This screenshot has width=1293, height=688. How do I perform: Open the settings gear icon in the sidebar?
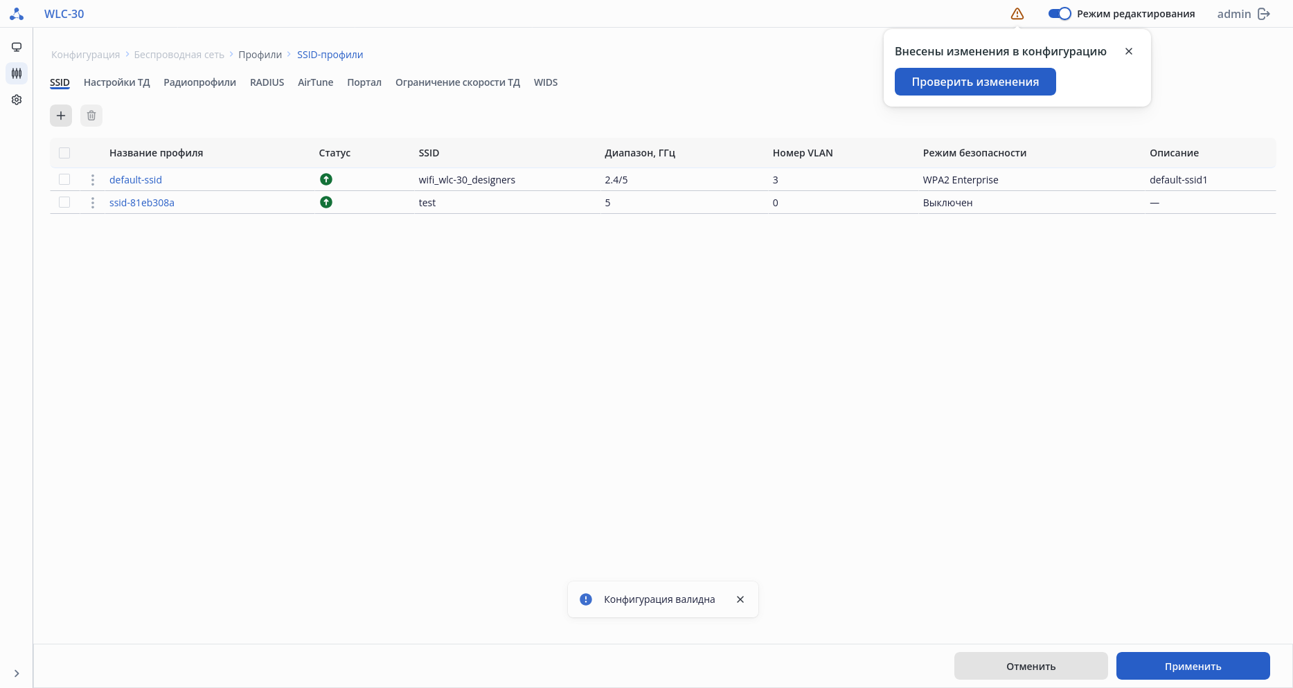[x=17, y=100]
